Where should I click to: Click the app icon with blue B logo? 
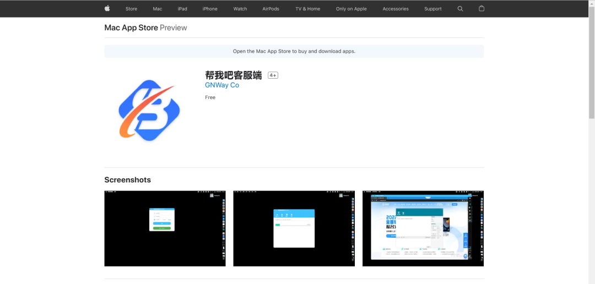tap(149, 110)
